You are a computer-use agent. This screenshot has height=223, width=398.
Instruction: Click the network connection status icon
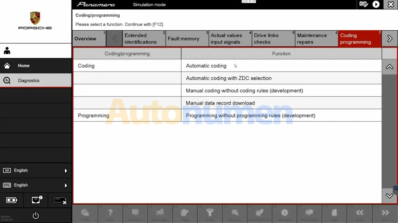36,200
